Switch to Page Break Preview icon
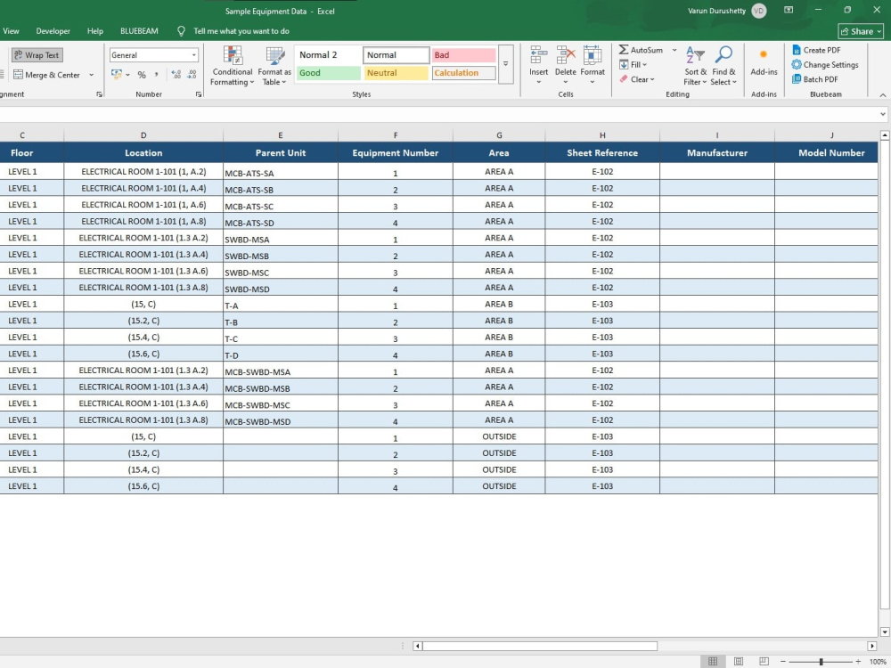The height and width of the screenshot is (668, 891). pyautogui.click(x=764, y=661)
